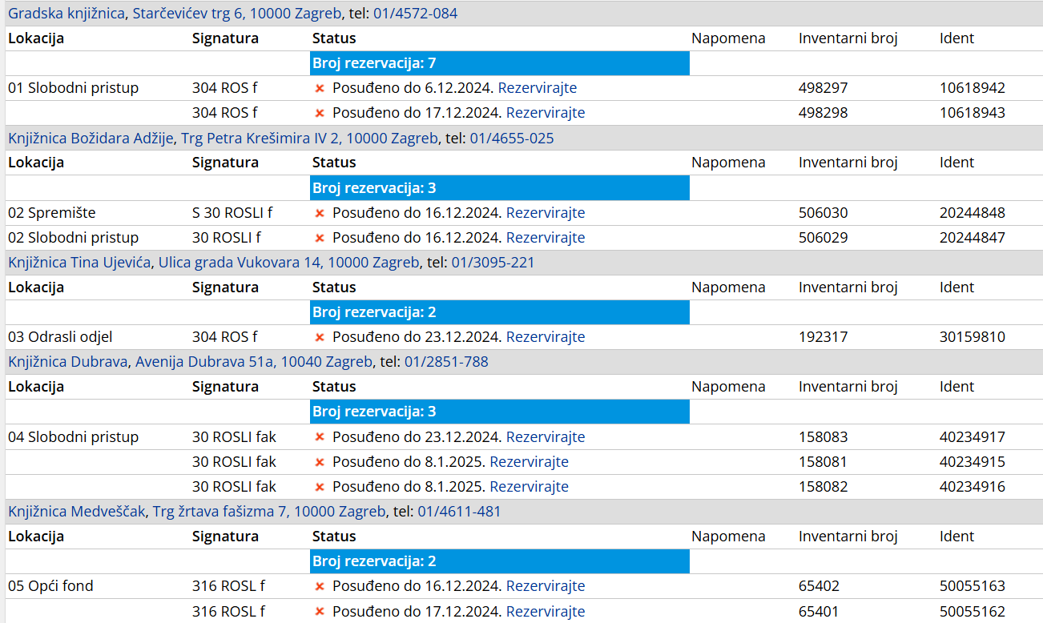Screen dimensions: 1043x623
Task: Click red X icon for inventory 498297
Action: 319,88
